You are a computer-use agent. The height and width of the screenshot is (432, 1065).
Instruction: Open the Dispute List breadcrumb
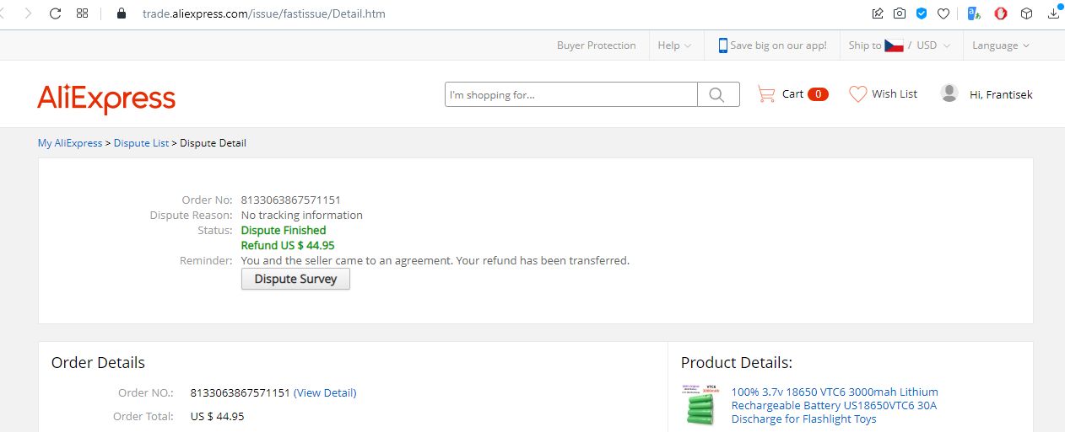click(141, 143)
